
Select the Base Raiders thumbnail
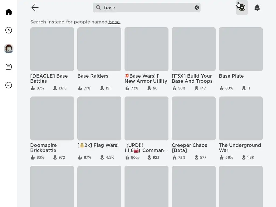(99, 49)
